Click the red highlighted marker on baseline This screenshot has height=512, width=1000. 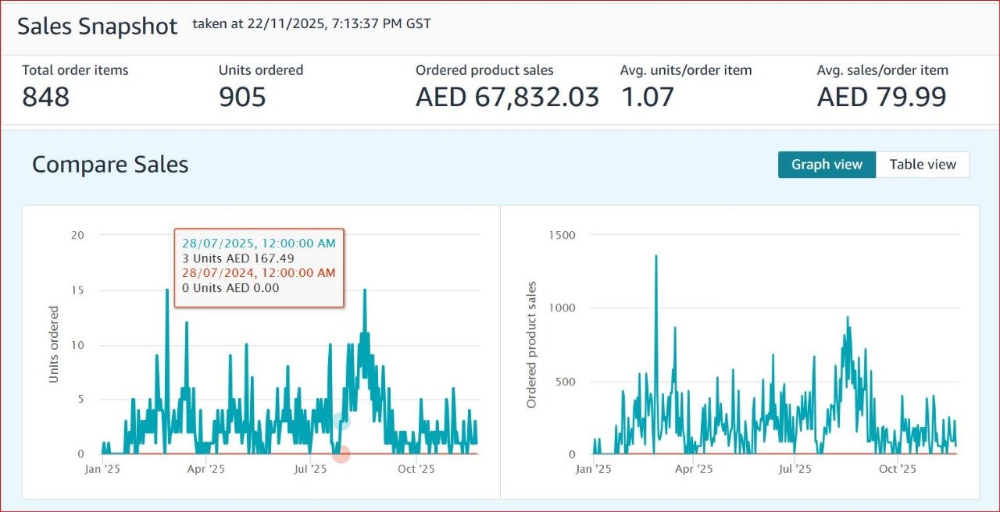[341, 453]
